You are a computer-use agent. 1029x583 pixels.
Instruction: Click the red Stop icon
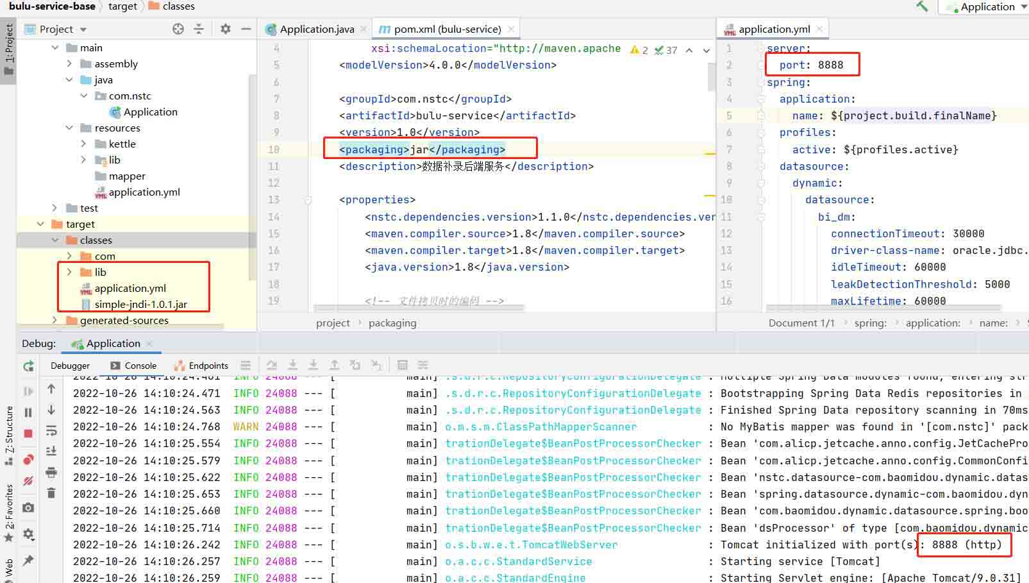click(28, 434)
